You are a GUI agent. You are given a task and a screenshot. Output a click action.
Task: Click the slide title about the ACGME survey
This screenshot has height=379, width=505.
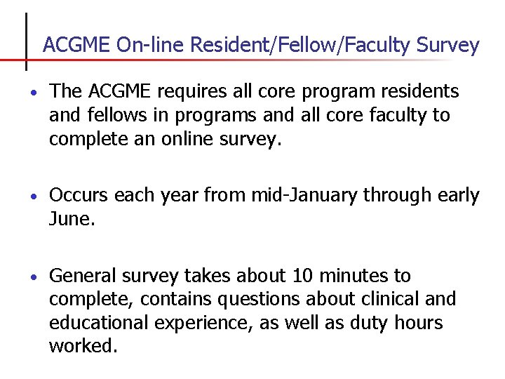tap(261, 46)
